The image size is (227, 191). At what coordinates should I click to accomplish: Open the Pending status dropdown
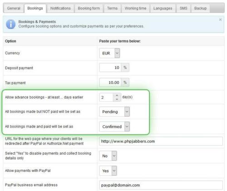click(114, 112)
